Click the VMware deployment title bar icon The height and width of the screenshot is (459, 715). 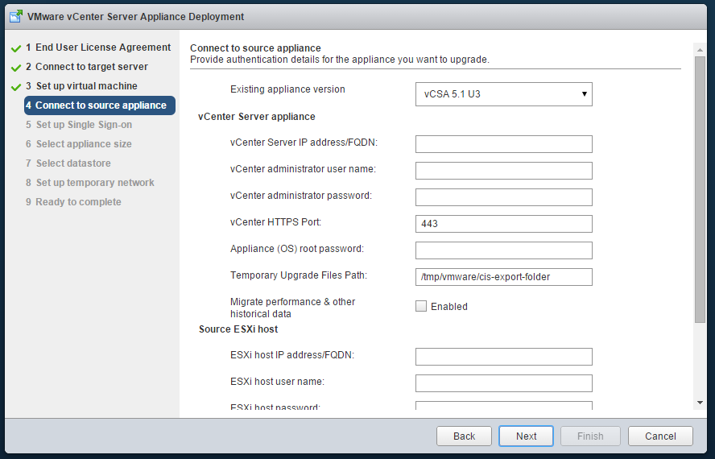pos(16,16)
